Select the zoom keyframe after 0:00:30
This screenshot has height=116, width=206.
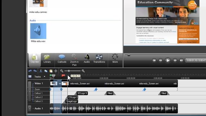click(145, 90)
